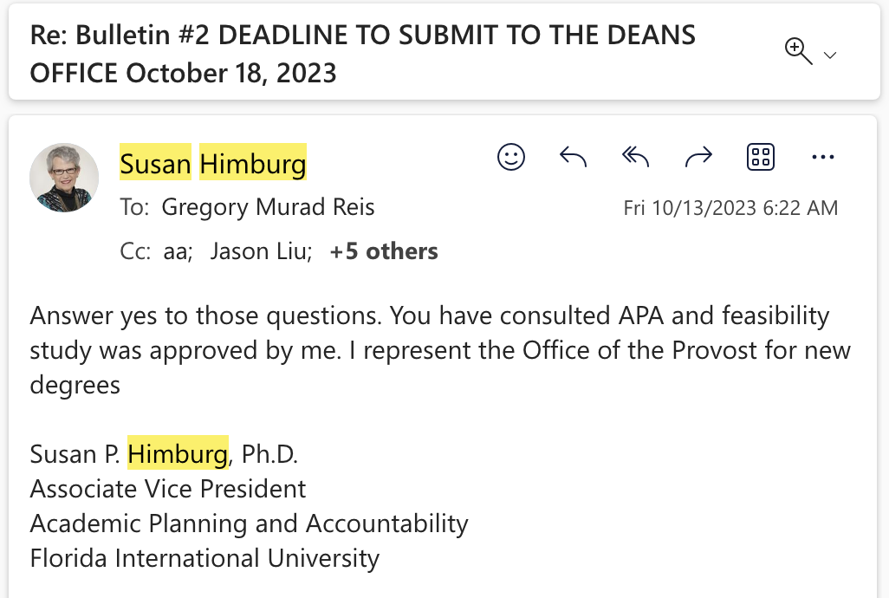Viewport: 889px width, 598px height.
Task: Click the Reply All arrow icon
Action: (636, 157)
